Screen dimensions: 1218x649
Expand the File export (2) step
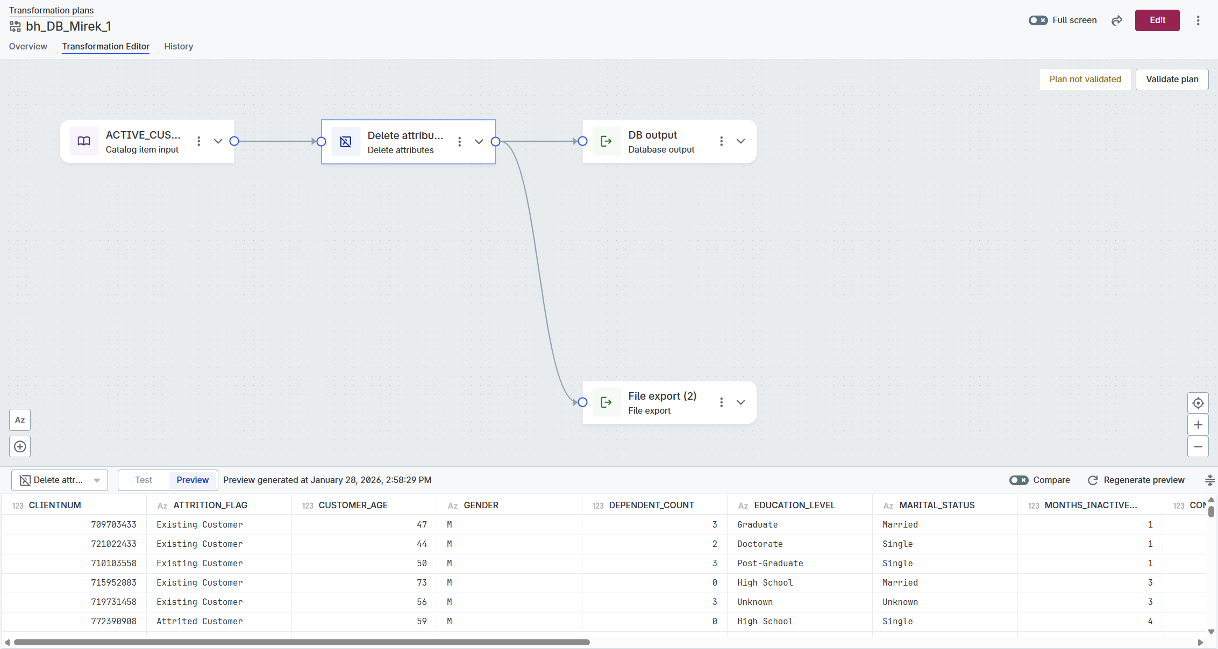740,402
